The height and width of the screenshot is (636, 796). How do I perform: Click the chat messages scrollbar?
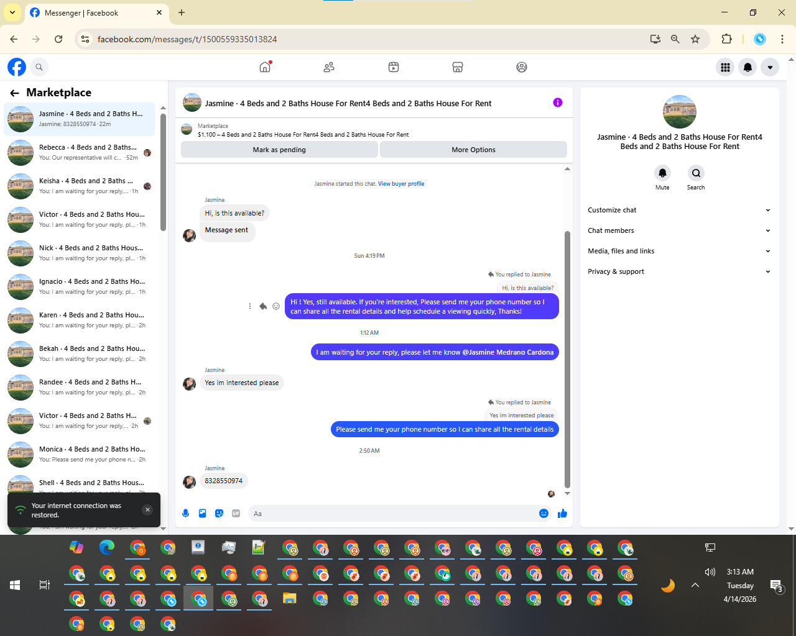point(567,359)
